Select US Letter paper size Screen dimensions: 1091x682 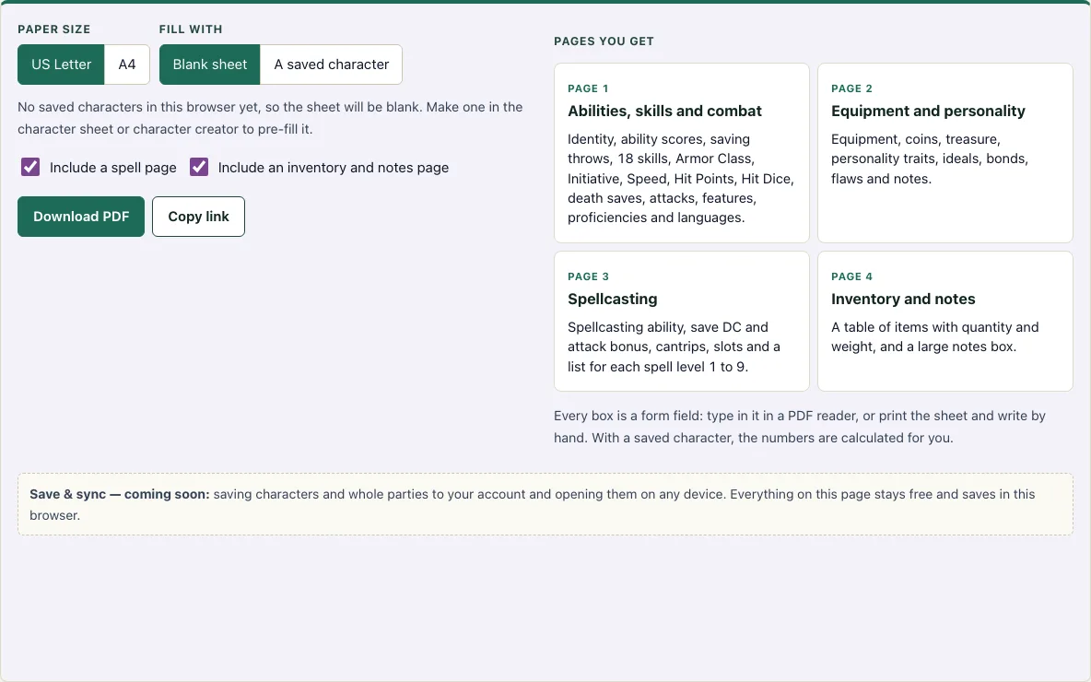click(x=61, y=65)
